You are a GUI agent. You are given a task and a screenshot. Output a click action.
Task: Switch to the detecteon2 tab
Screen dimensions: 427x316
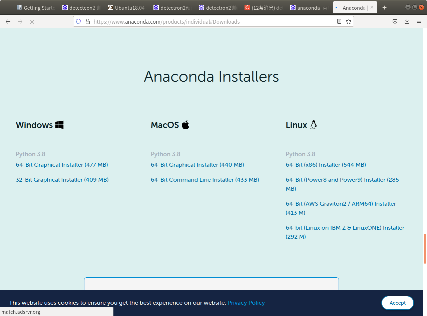[x=82, y=7]
